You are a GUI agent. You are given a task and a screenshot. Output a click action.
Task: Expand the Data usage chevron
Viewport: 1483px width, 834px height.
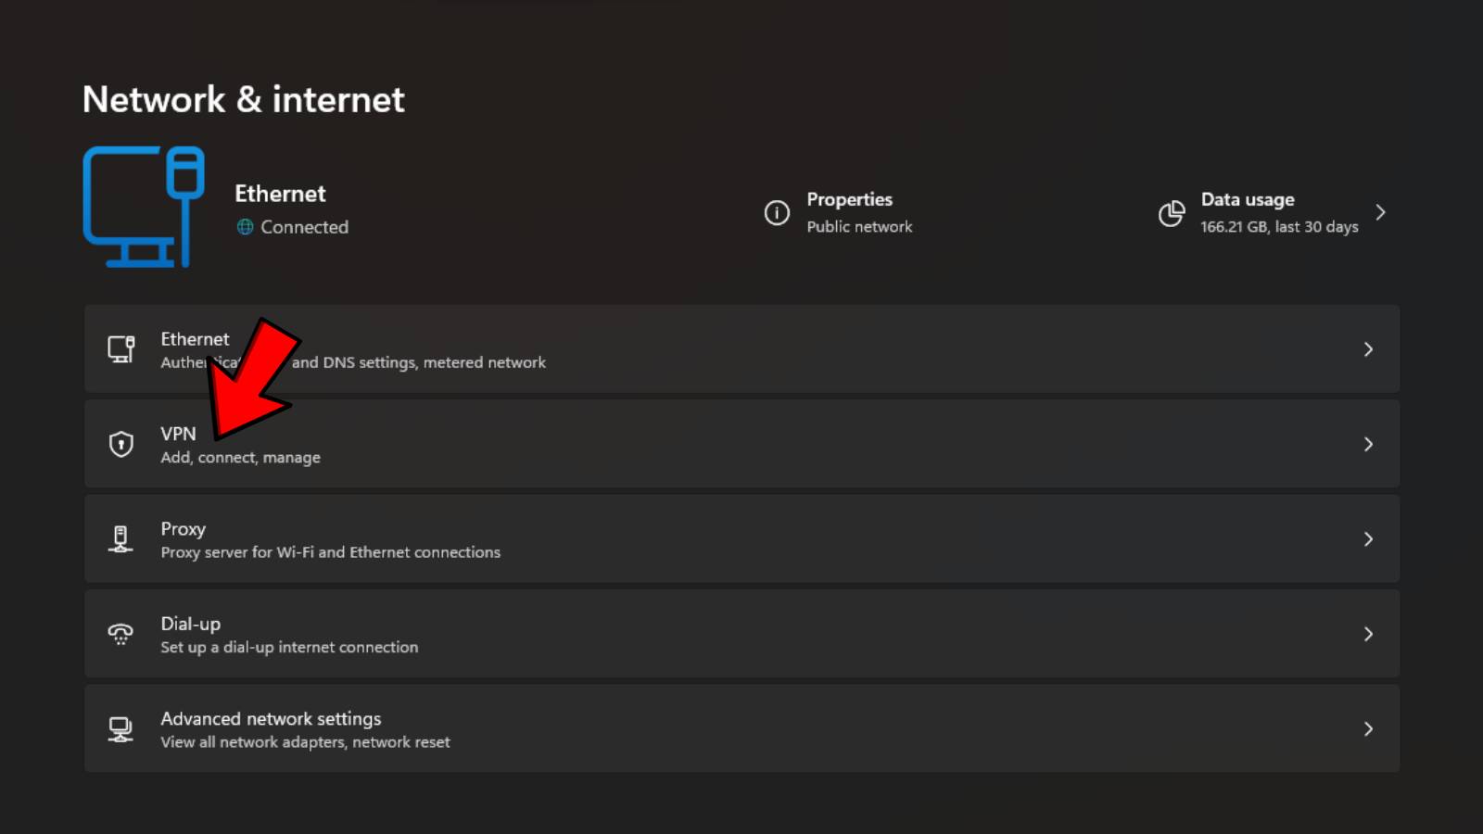1381,212
